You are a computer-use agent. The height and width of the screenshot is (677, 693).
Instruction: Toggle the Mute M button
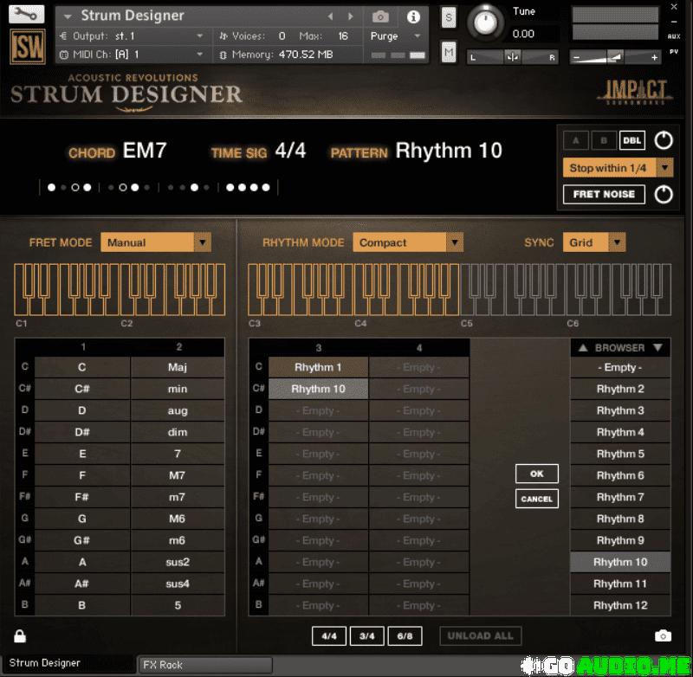click(x=448, y=52)
